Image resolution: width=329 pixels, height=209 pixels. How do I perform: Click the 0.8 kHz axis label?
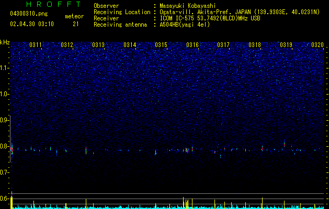pyautogui.click(x=5, y=146)
